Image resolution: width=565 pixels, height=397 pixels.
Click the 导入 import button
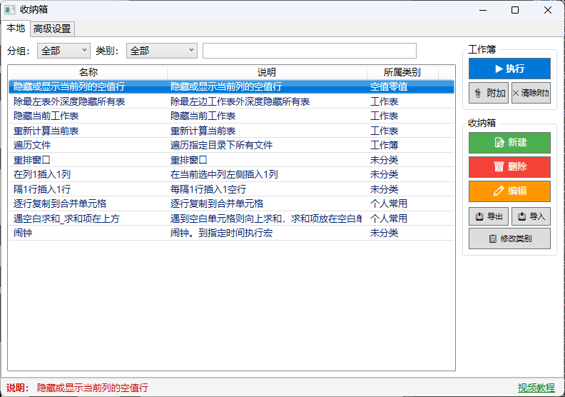pos(531,216)
